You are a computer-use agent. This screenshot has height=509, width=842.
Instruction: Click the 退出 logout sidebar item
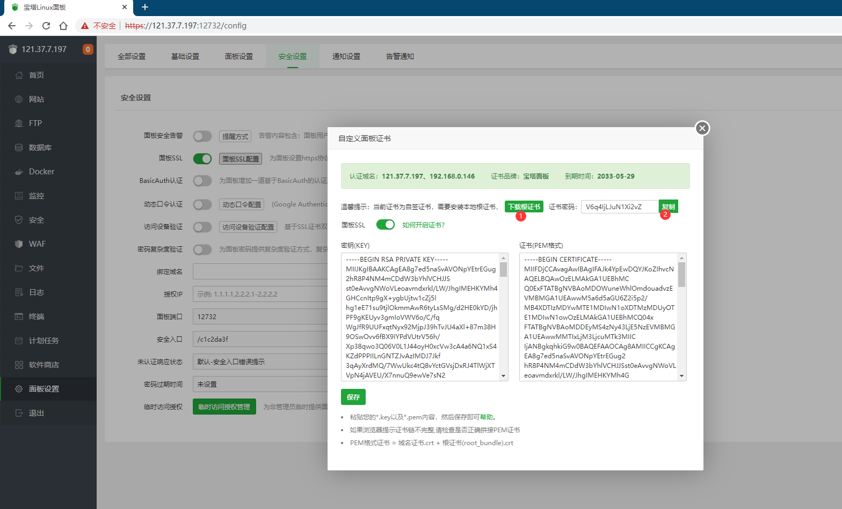pyautogui.click(x=48, y=413)
